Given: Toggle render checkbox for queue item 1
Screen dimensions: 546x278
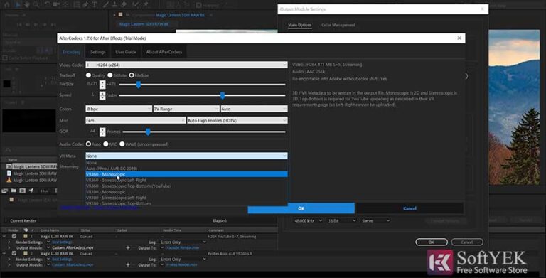Looking at the screenshot, I should pos(14,236).
